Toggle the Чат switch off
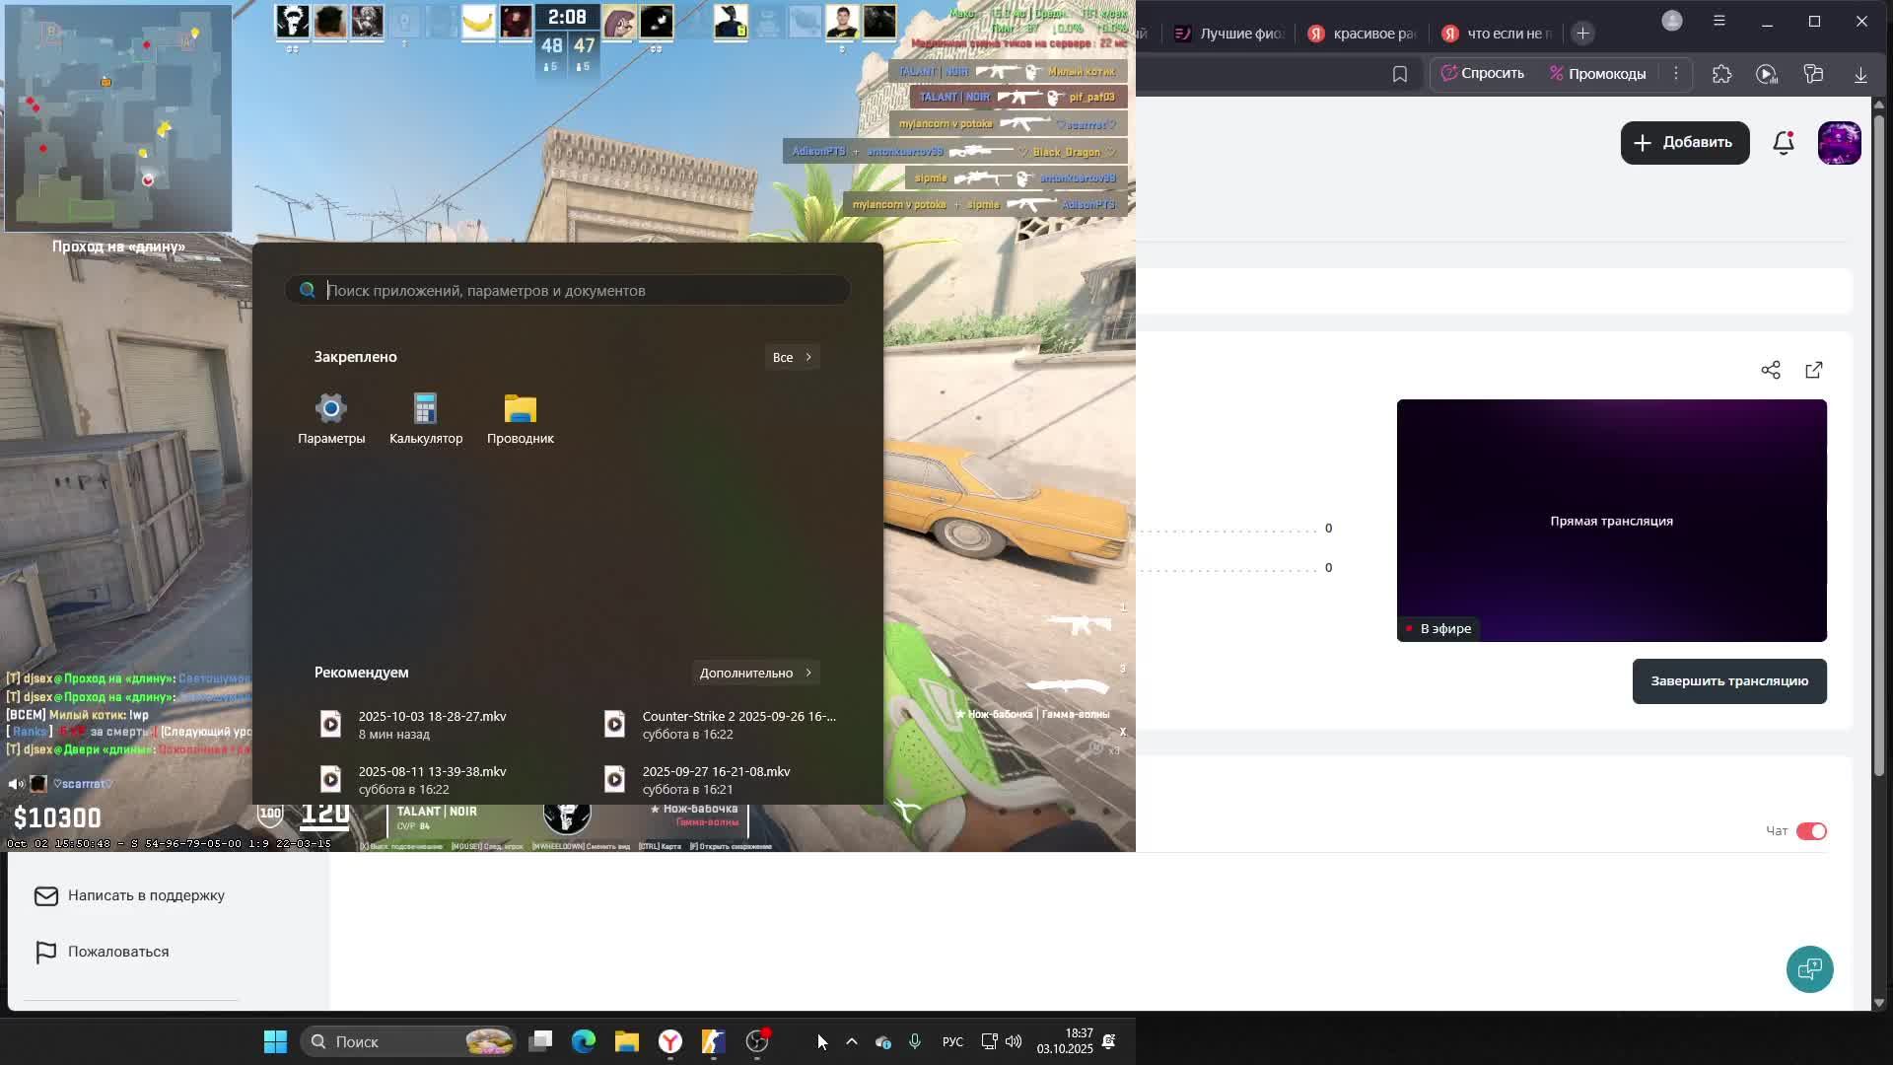 (x=1811, y=831)
